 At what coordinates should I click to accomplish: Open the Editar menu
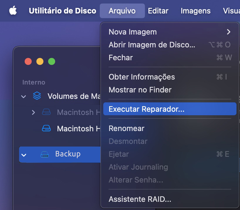pyautogui.click(x=158, y=11)
